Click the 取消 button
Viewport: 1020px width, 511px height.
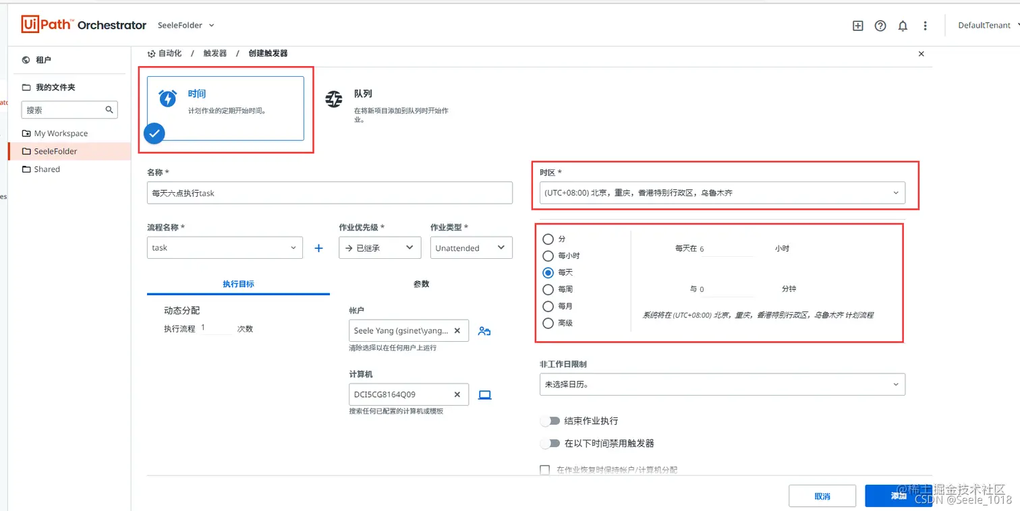coord(822,495)
